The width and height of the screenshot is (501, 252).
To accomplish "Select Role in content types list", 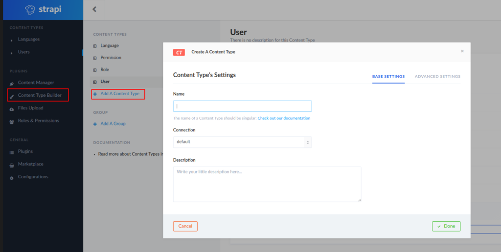I will coord(105,69).
